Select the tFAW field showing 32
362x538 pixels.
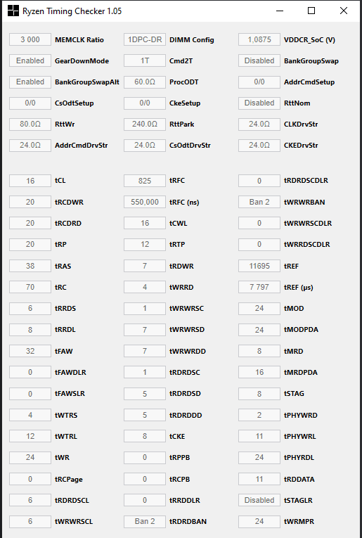tap(30, 351)
